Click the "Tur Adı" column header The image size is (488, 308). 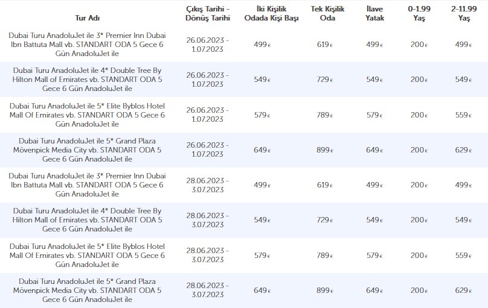87,17
